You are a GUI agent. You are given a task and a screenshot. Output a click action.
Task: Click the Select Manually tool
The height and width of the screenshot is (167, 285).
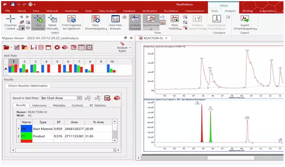click(53, 22)
